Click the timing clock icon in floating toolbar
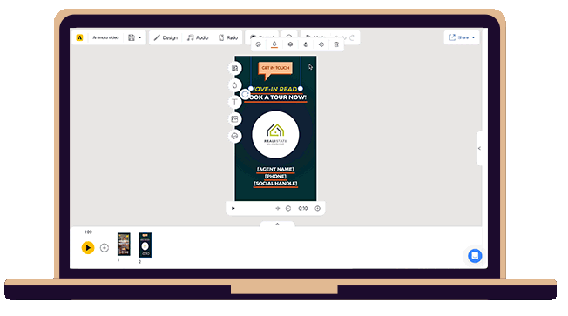 tap(321, 44)
